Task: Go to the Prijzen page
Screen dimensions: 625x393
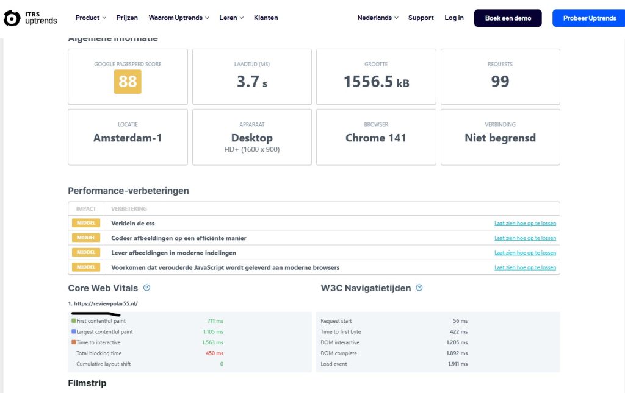Action: [127, 18]
